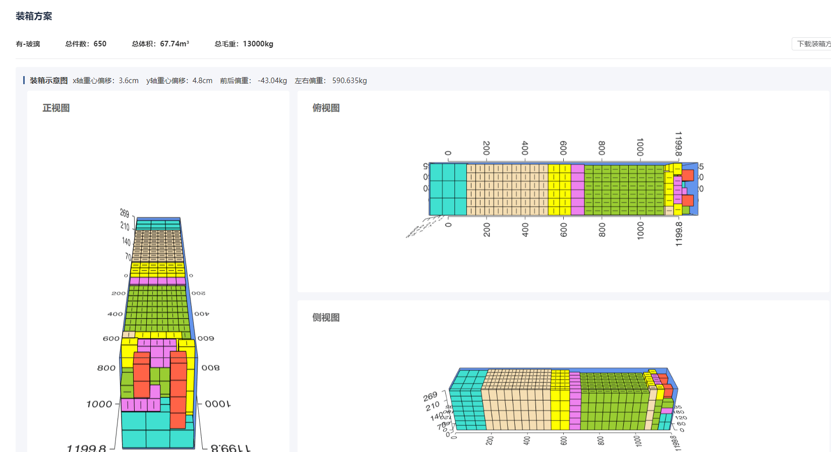831x452 pixels.
Task: Click the beige cargo block in top view
Action: click(507, 189)
